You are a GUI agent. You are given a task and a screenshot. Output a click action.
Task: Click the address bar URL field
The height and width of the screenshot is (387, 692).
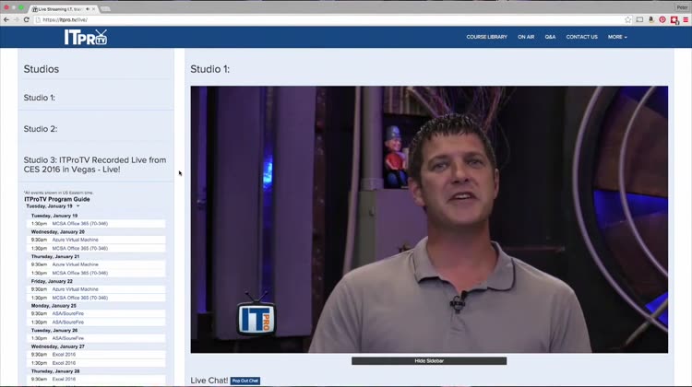[x=328, y=20]
